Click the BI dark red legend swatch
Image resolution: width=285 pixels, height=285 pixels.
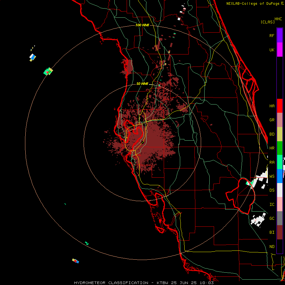280,232
